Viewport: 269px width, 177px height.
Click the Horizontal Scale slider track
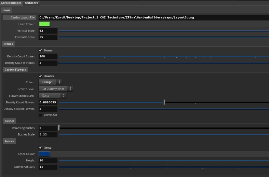(164, 37)
